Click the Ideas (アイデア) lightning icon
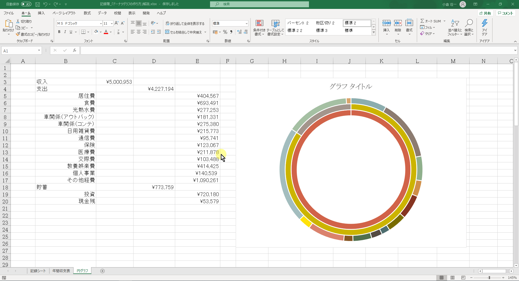Screen dimensions: 519x281 [x=484, y=23]
